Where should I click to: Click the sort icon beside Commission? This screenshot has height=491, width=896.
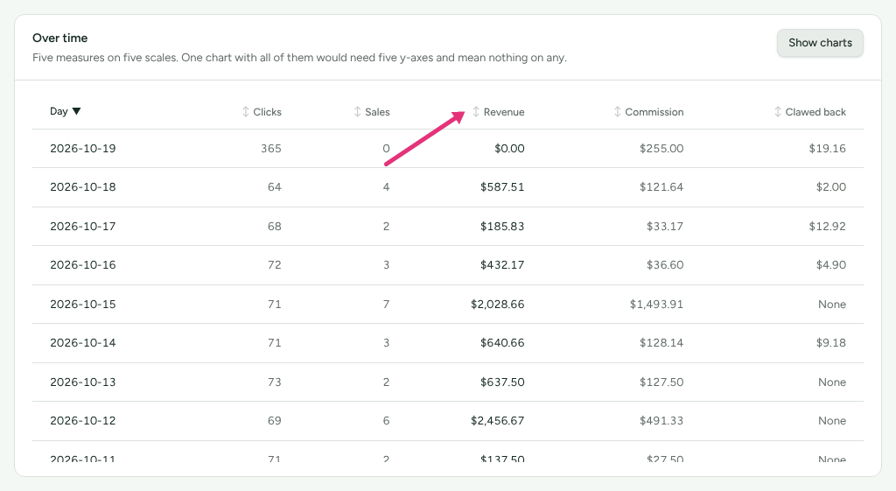pyautogui.click(x=617, y=112)
